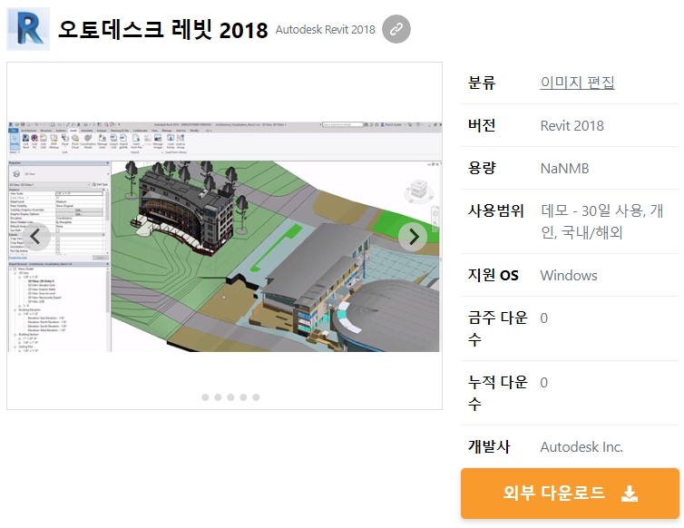The height and width of the screenshot is (528, 684).
Task: Open the Revit screenshot image
Action: point(224,237)
